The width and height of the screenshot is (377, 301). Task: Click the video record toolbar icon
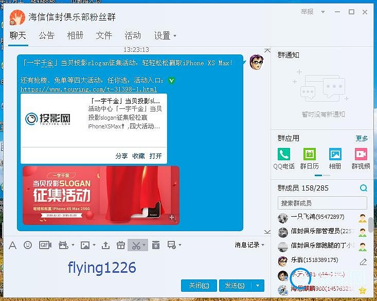pos(63,245)
